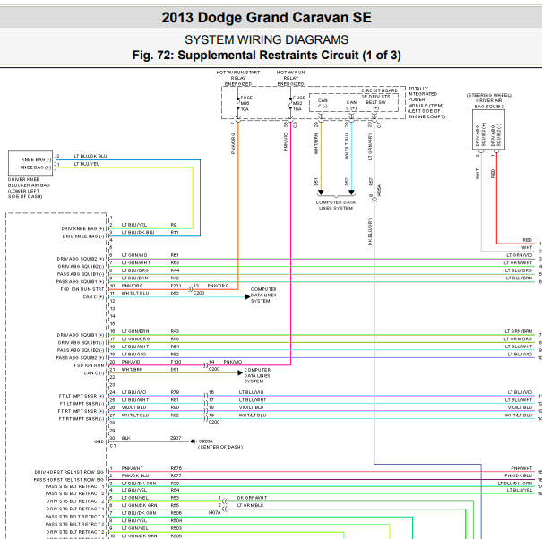Select circuit code "R80" on the VIO/LT BLU wire

(x=175, y=407)
